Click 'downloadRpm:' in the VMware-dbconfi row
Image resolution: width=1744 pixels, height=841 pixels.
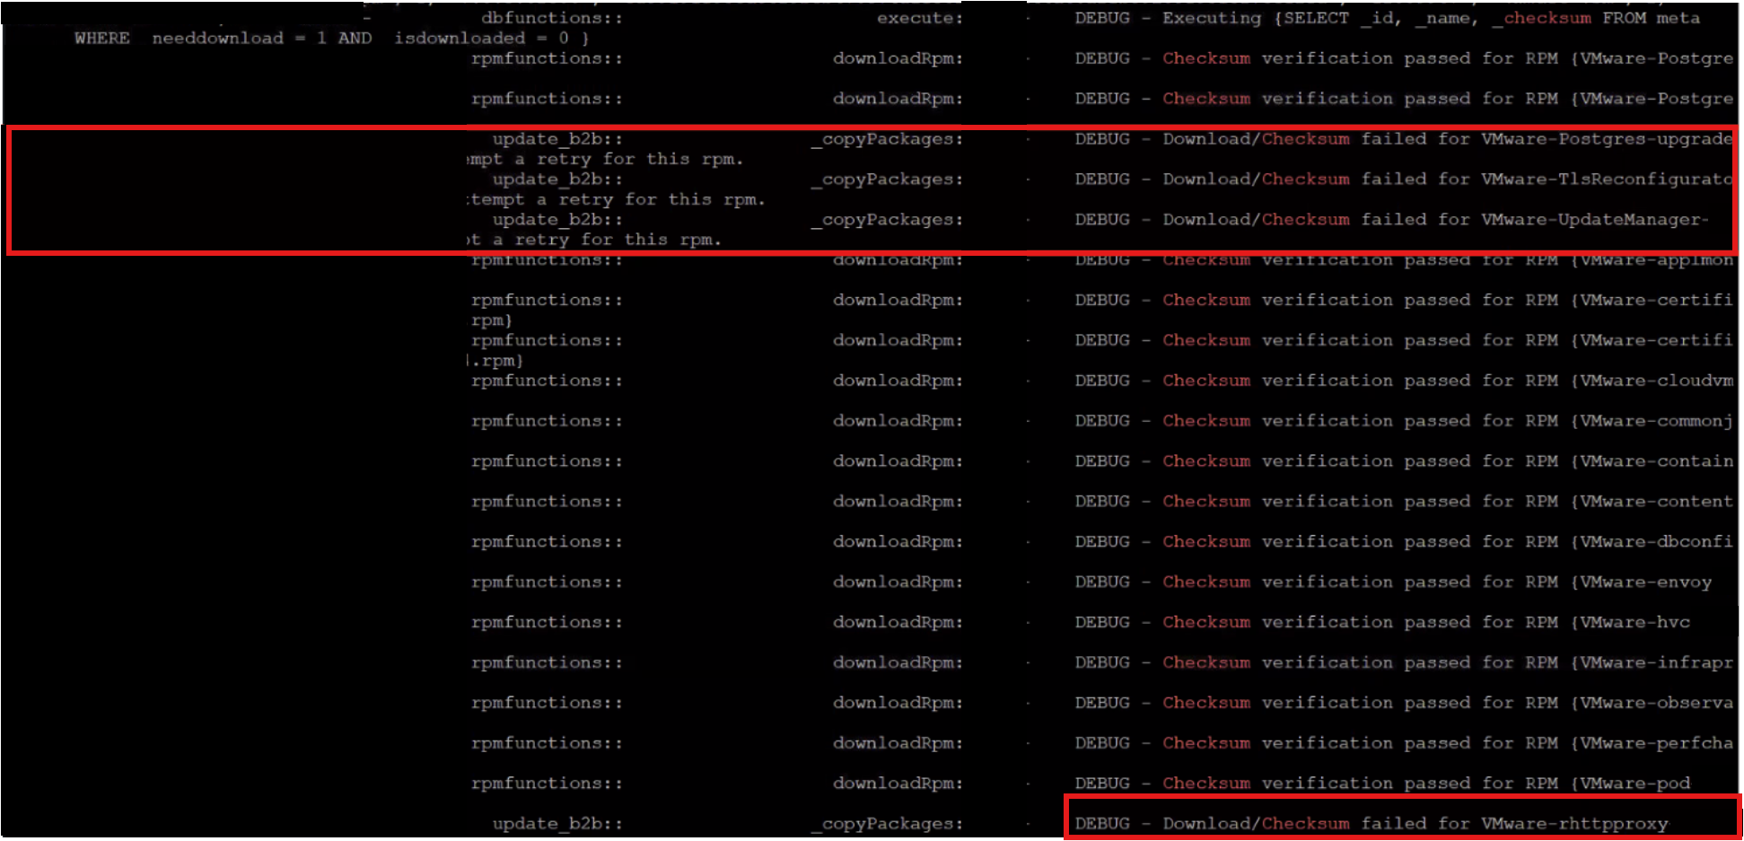coord(898,542)
